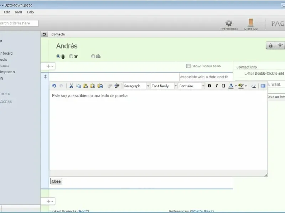Screen dimensions: 285x213
Task: Apply underline formatting
Action: tap(224, 86)
